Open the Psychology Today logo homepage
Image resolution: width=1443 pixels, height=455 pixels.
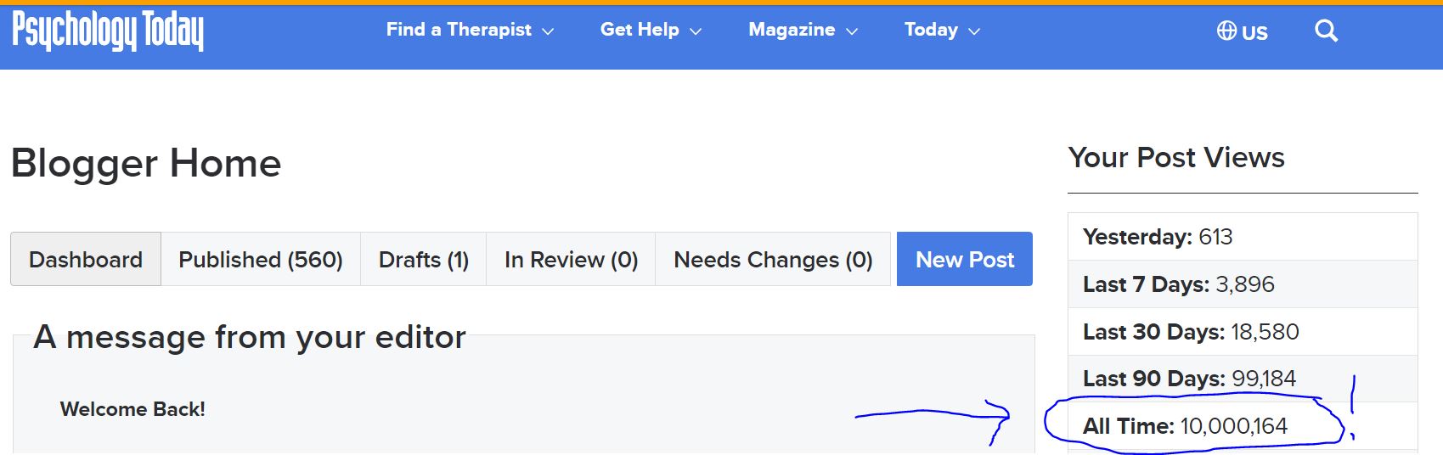[108, 31]
